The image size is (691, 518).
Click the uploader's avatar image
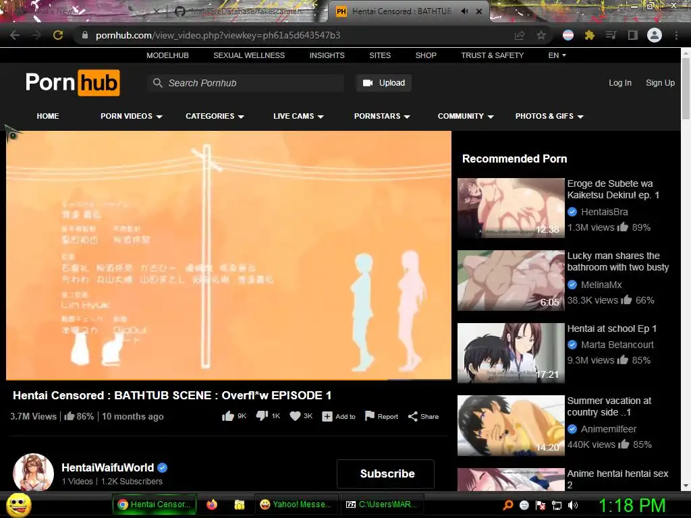click(34, 473)
